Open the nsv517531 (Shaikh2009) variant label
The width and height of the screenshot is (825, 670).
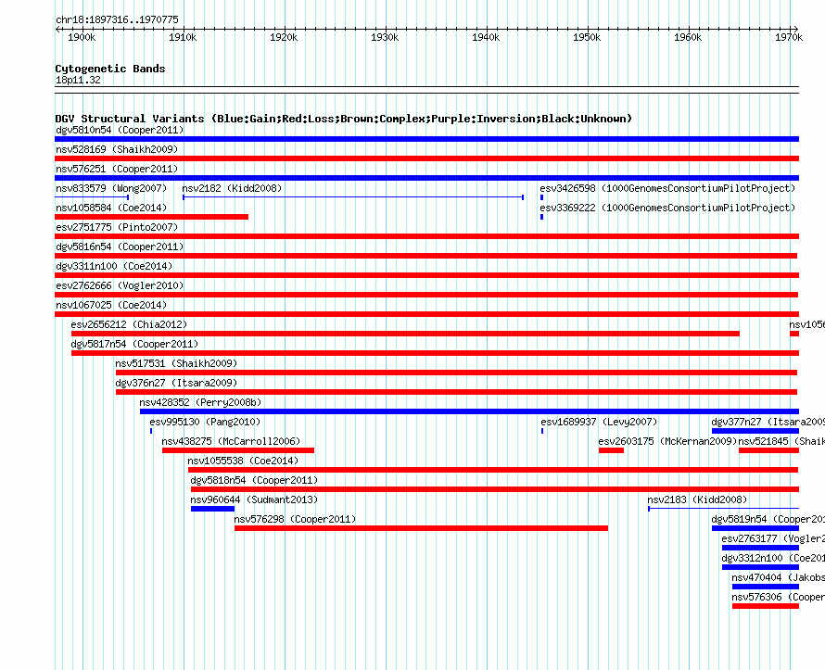[x=176, y=363]
